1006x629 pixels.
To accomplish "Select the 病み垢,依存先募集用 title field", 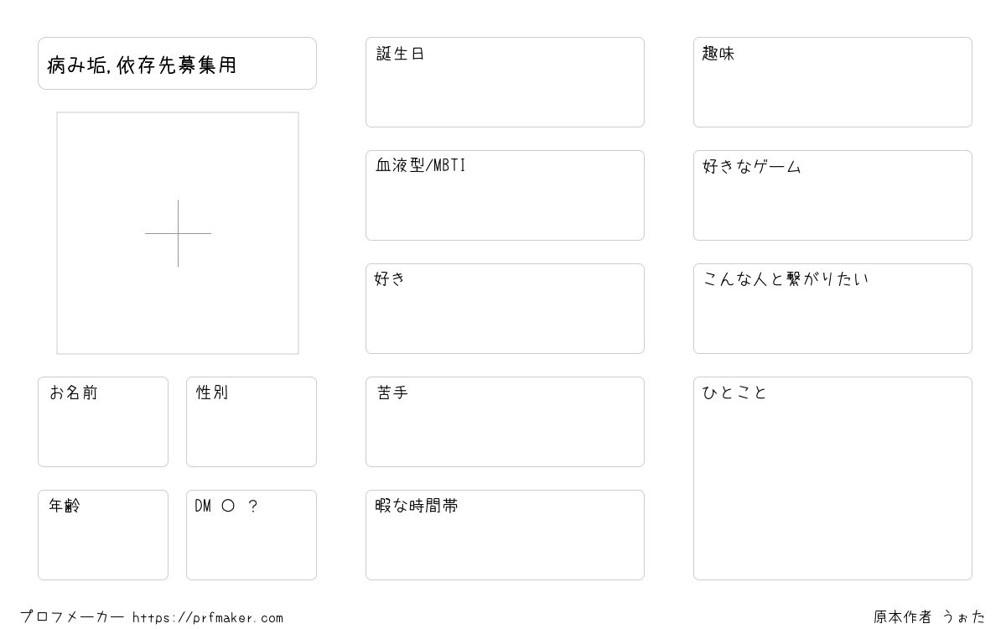I will 177,63.
